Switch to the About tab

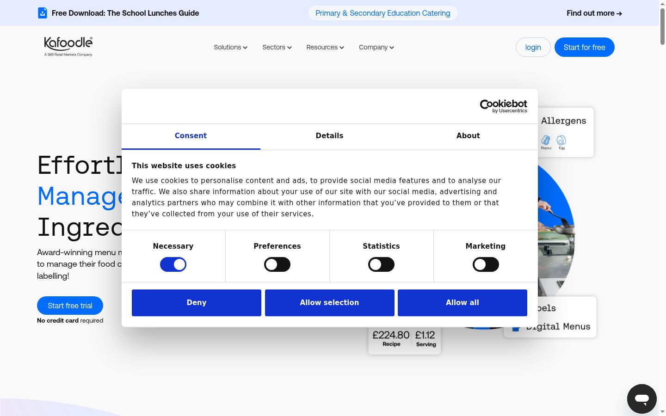[468, 136]
